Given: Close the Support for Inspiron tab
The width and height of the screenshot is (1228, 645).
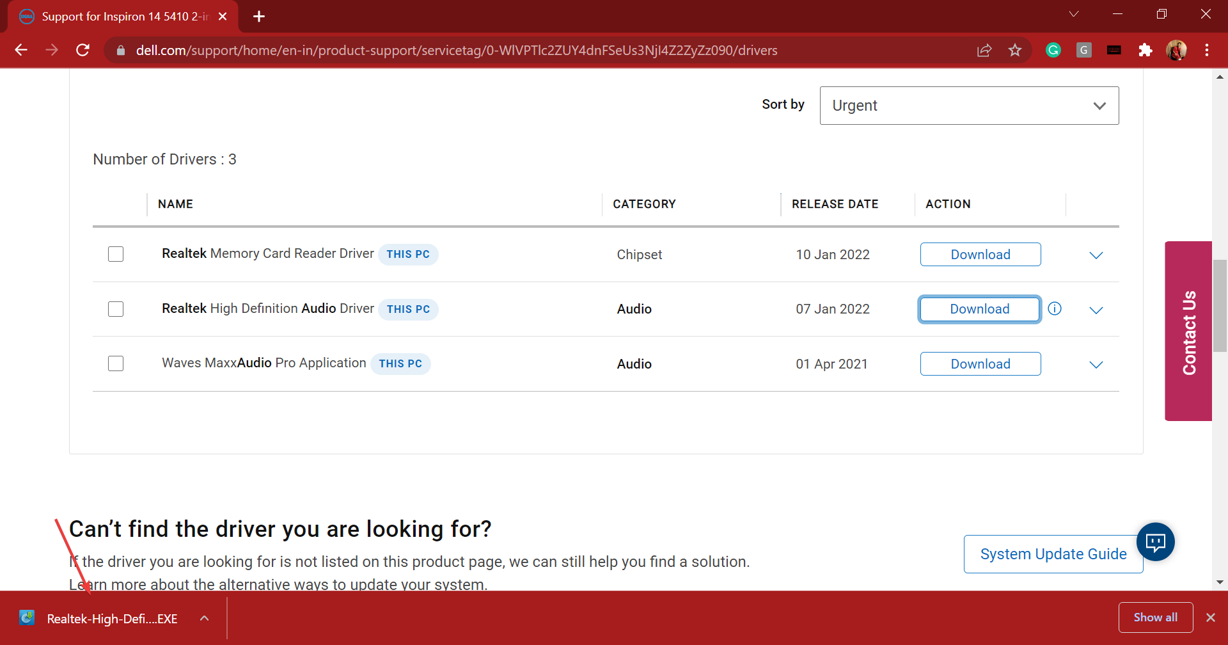Looking at the screenshot, I should [223, 17].
